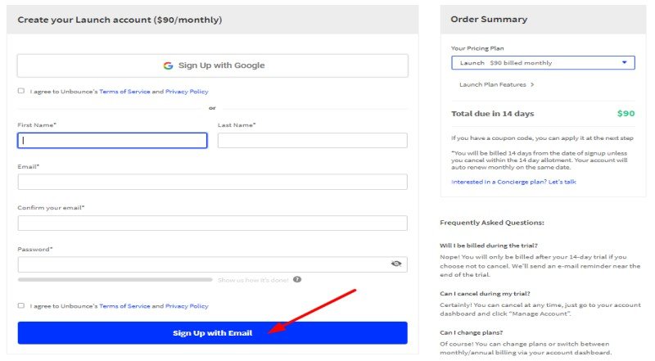
Task: Click the password help question mark icon
Action: pos(297,279)
